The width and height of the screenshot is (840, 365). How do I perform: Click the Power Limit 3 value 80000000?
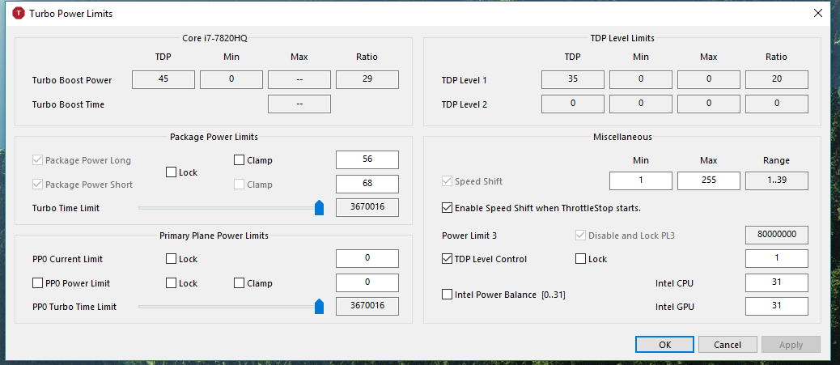[777, 235]
